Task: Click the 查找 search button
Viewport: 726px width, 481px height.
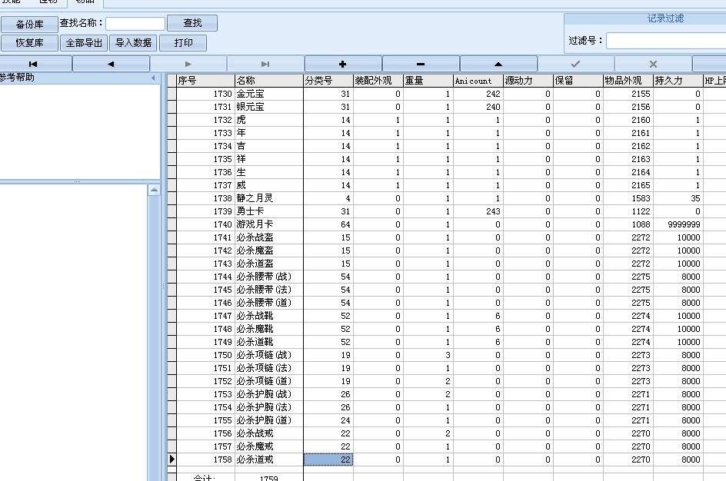Action: [x=192, y=24]
